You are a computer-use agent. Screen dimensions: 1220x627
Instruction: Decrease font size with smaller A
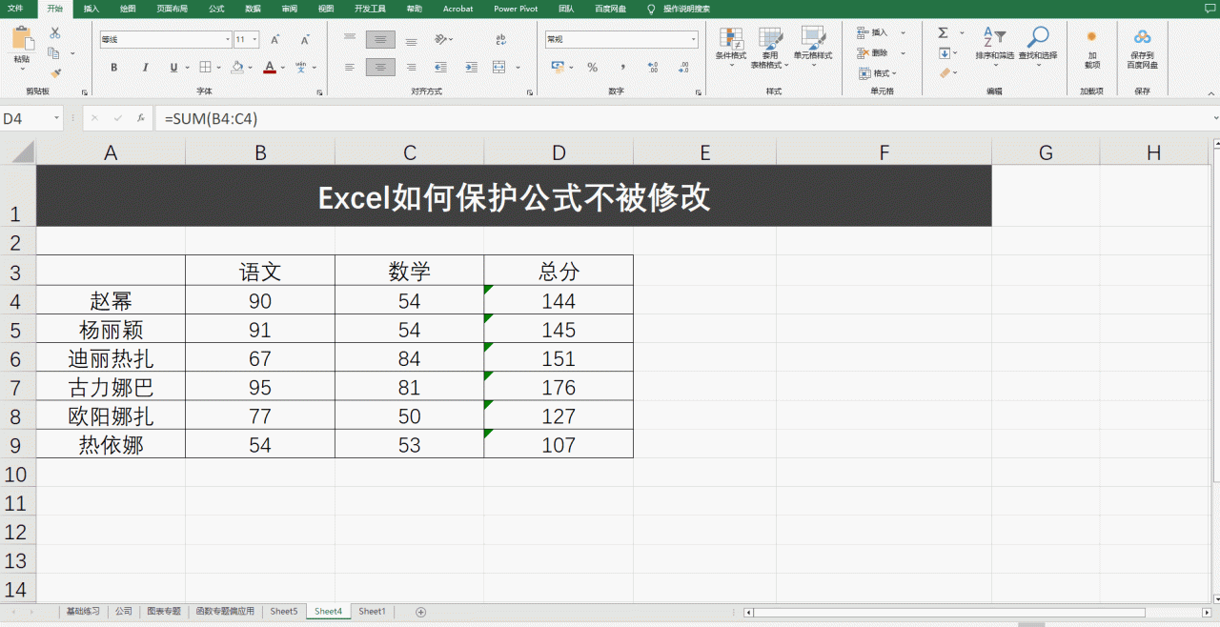coord(305,40)
